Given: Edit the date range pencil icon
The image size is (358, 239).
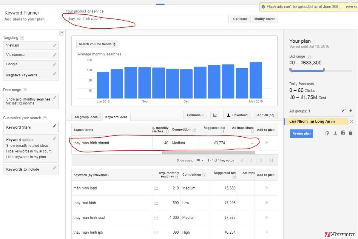Looking at the screenshot, I should pos(55,98).
